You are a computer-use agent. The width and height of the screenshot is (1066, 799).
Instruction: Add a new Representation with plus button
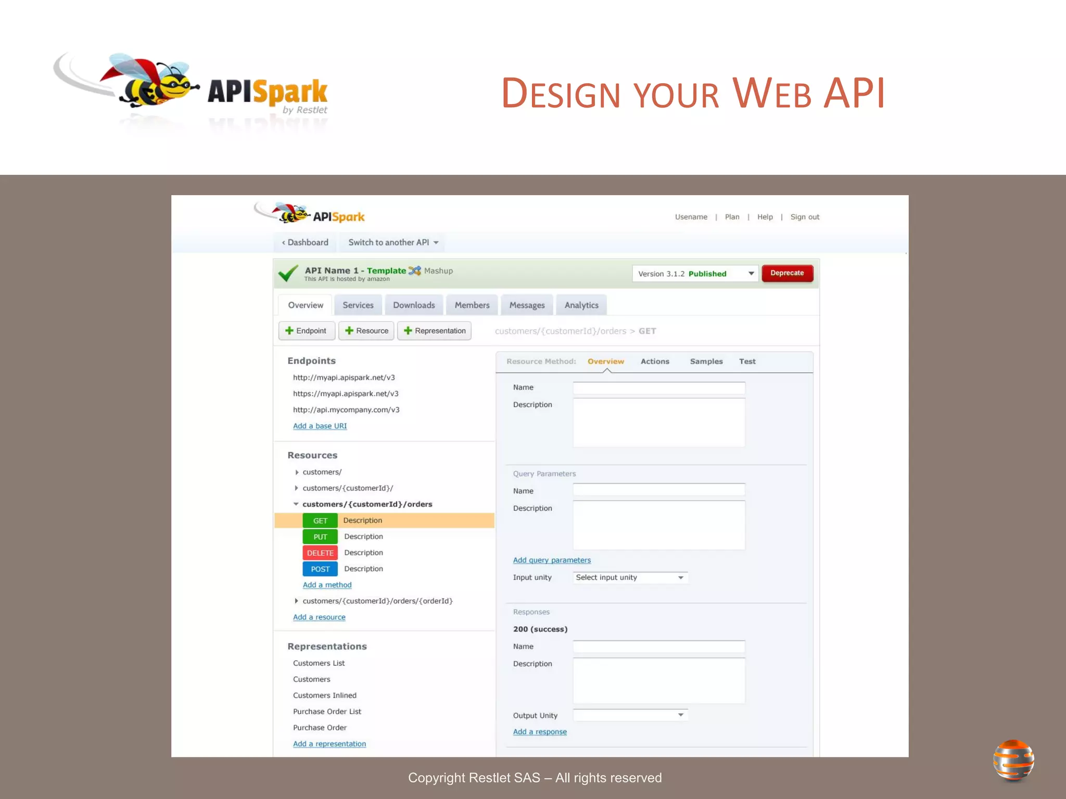[x=435, y=331]
